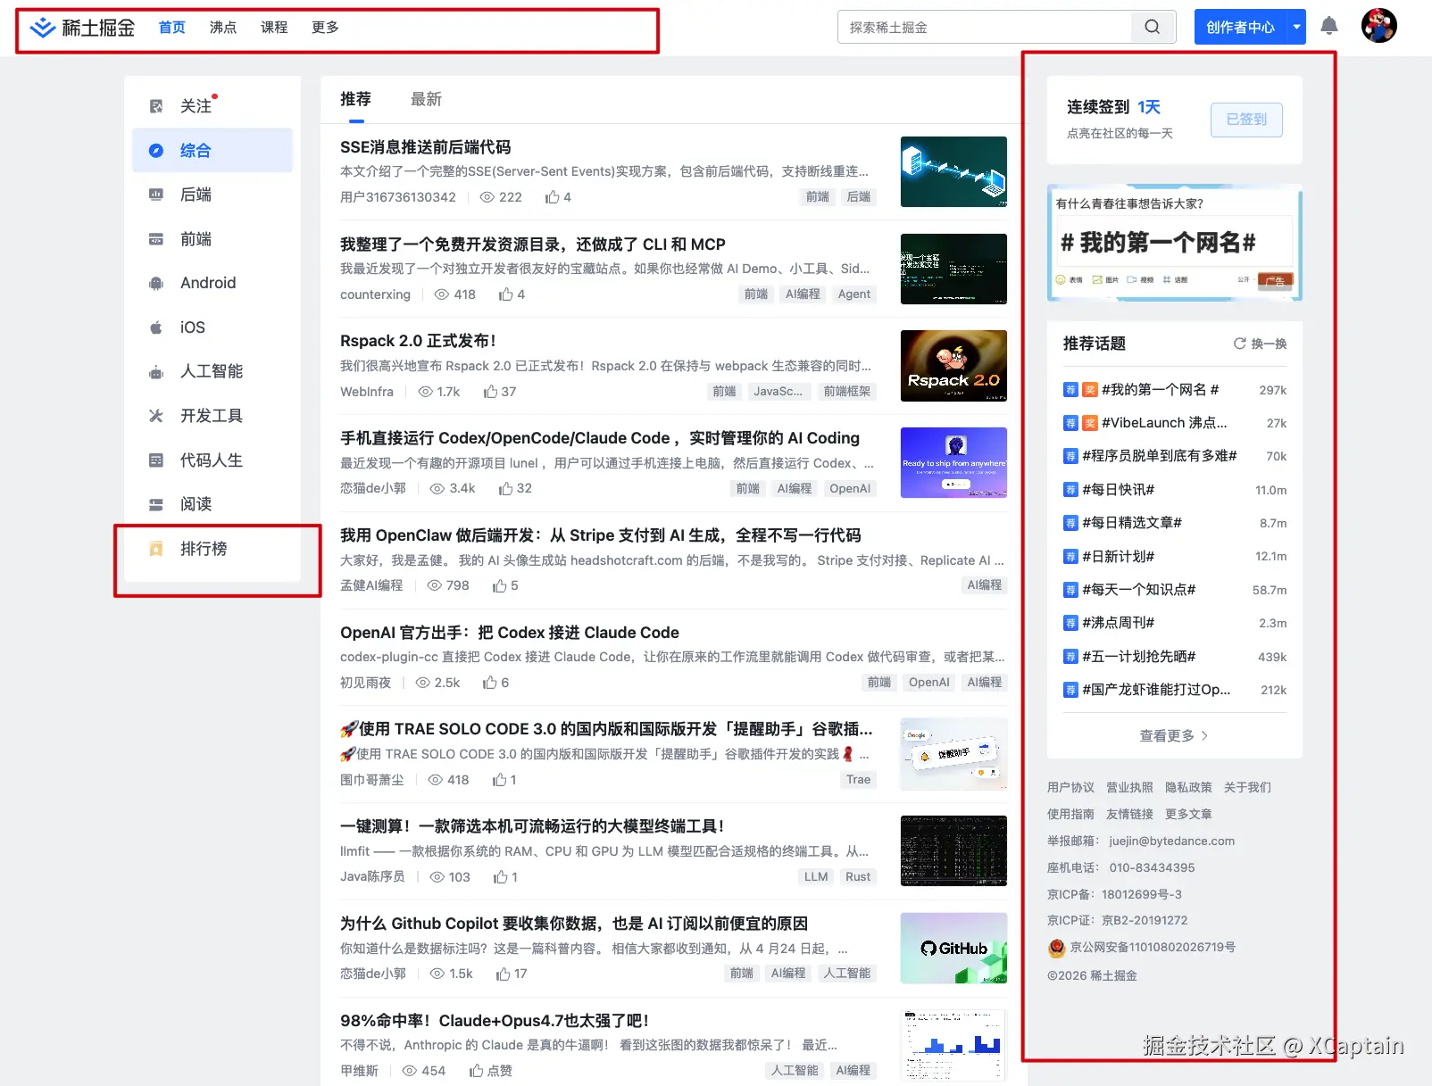Click the view-count eye on Rspack article
The image size is (1432, 1086).
click(x=426, y=391)
